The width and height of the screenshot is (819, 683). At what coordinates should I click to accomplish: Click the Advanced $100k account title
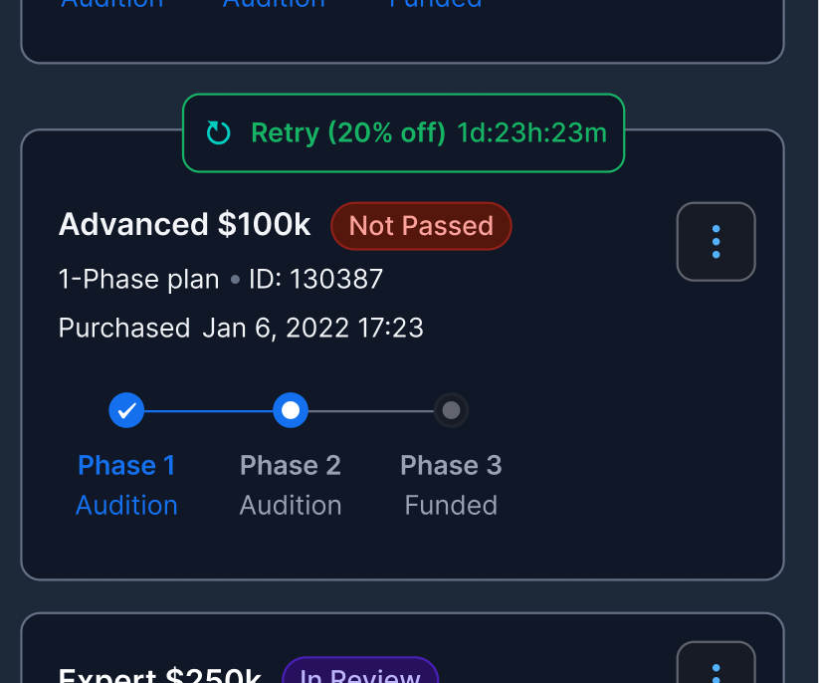(x=185, y=225)
